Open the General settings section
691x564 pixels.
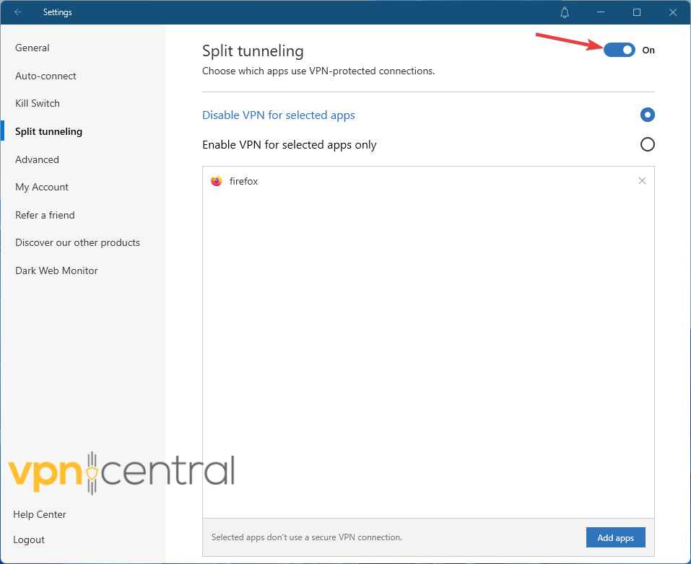32,48
